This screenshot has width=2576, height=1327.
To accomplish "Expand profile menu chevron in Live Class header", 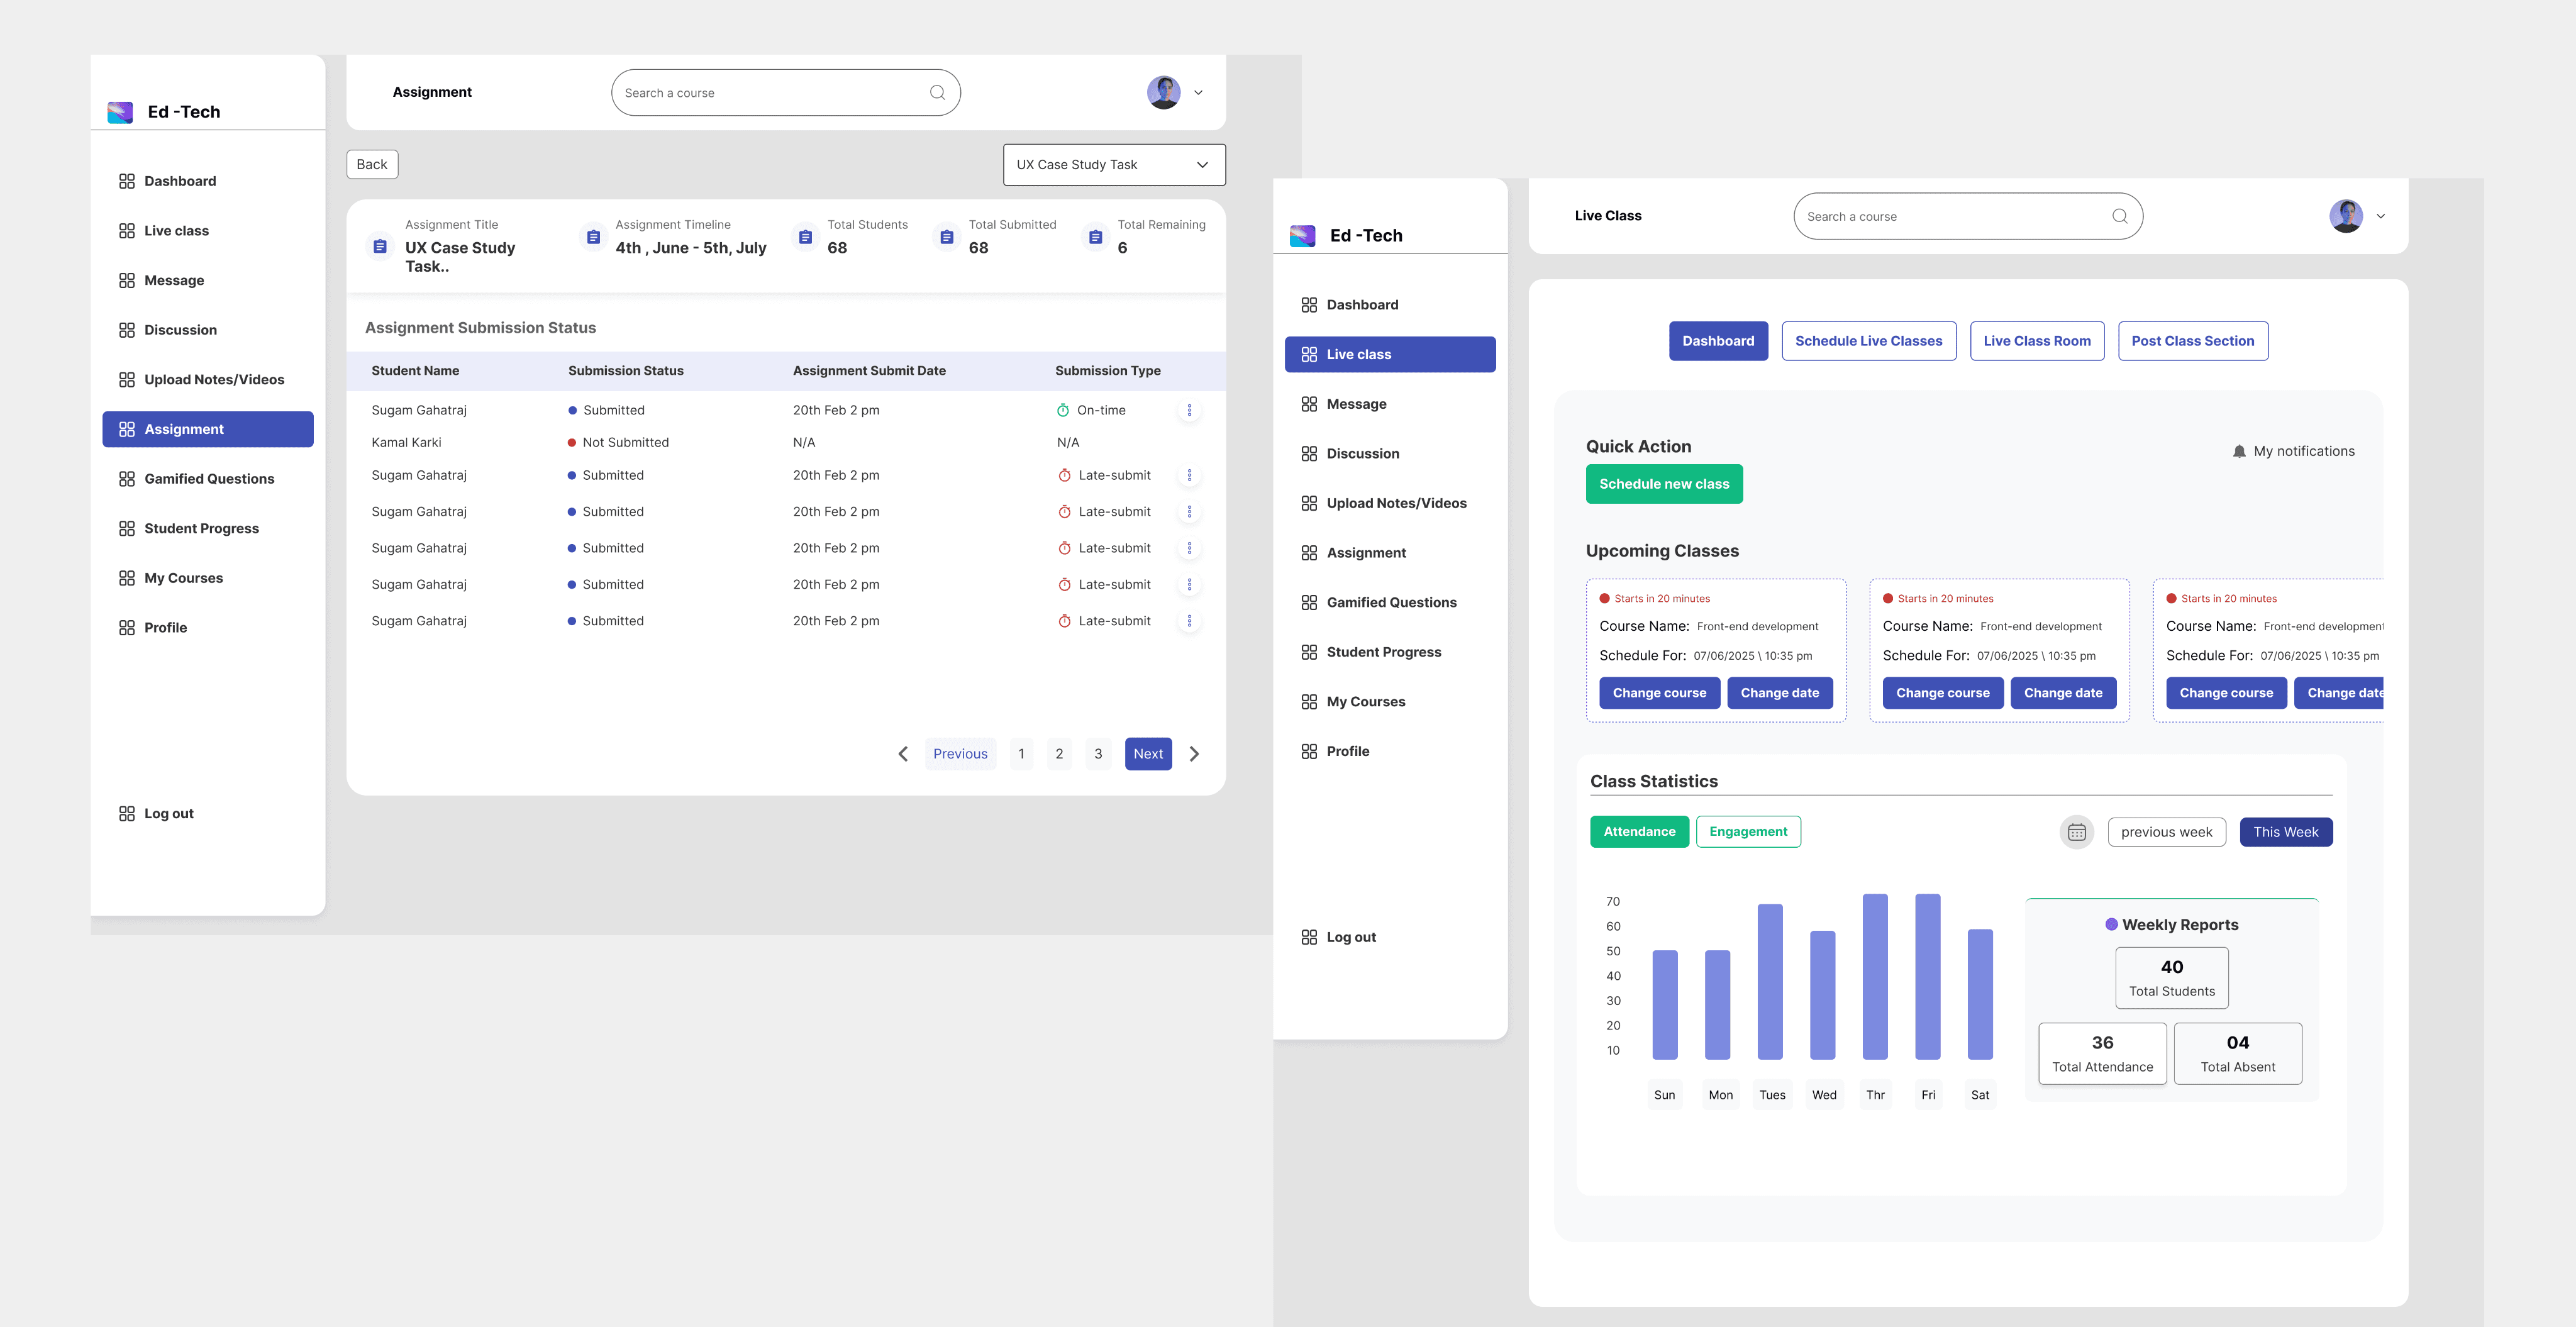I will 2380,216.
